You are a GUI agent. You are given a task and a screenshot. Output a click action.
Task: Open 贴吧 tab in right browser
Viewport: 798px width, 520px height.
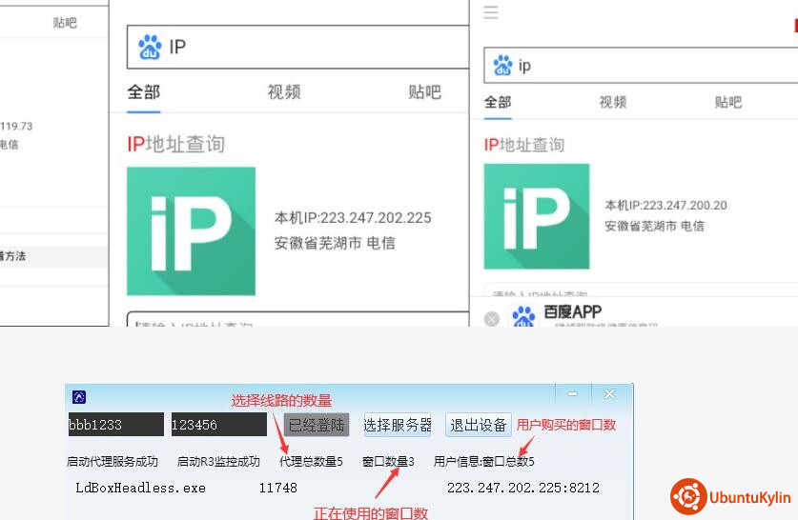(727, 102)
